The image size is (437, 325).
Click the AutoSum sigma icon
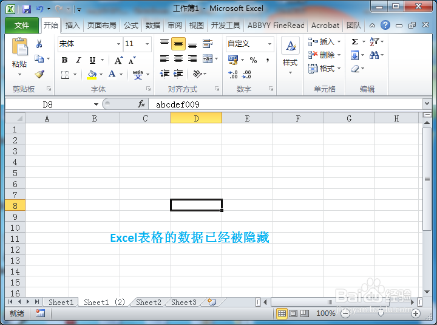click(x=354, y=42)
